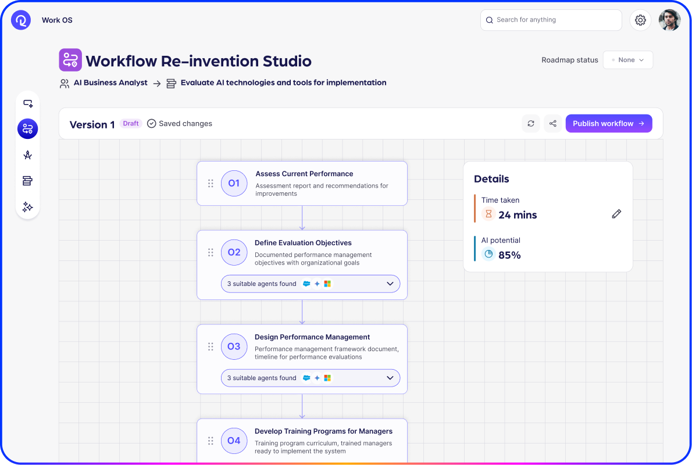Click the share workflow icon
Viewport: 692px width, 465px height.
[x=552, y=123]
